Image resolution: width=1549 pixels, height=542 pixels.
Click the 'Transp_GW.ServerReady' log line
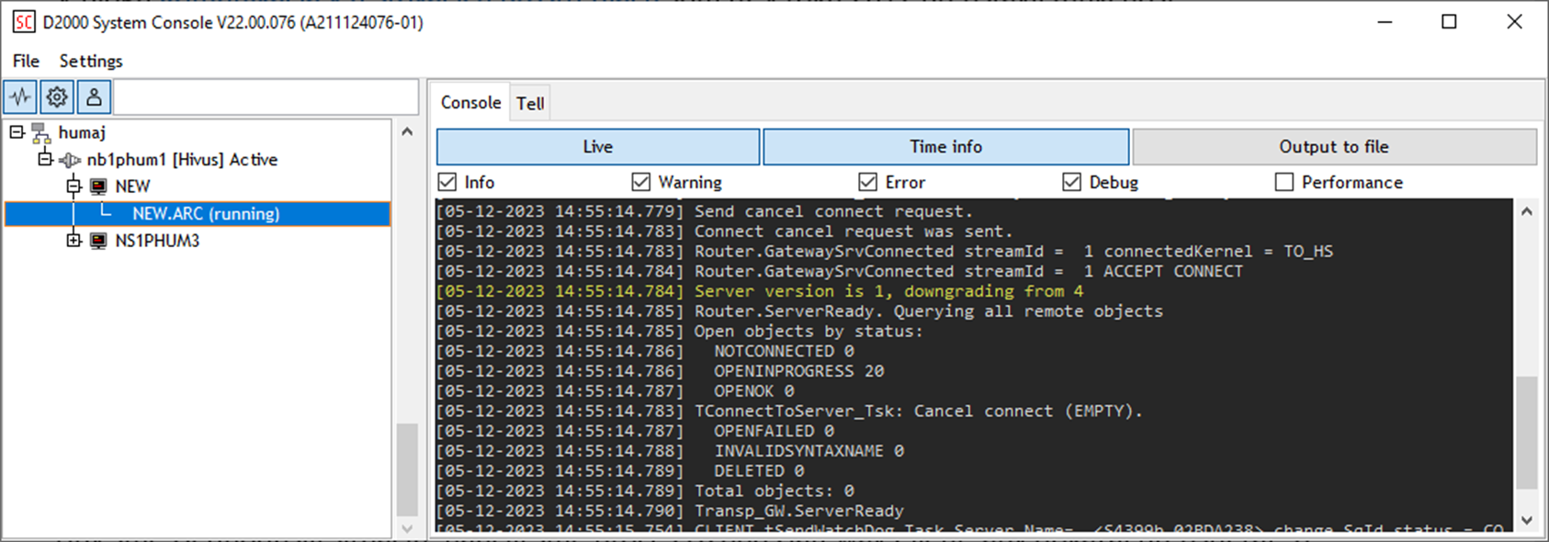click(670, 511)
